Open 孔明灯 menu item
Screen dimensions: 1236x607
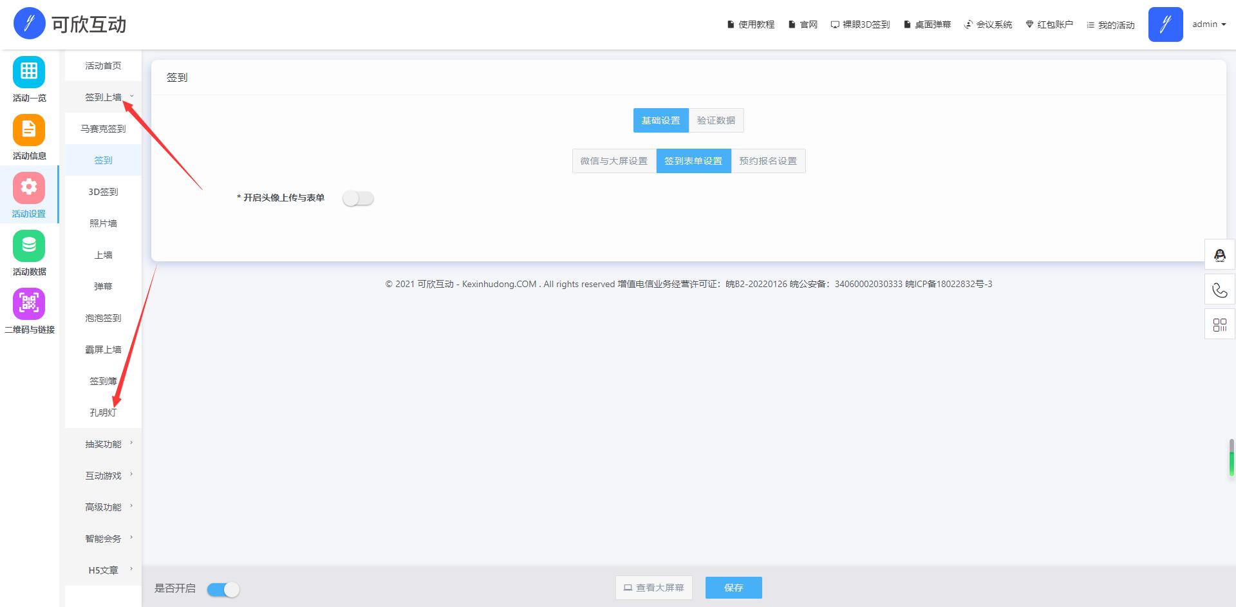[103, 413]
